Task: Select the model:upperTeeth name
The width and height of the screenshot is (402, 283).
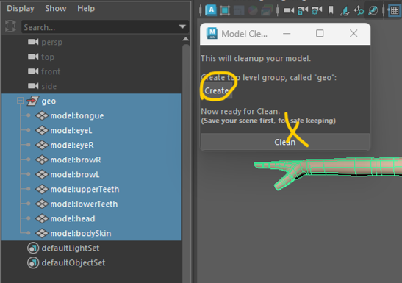Action: 85,189
